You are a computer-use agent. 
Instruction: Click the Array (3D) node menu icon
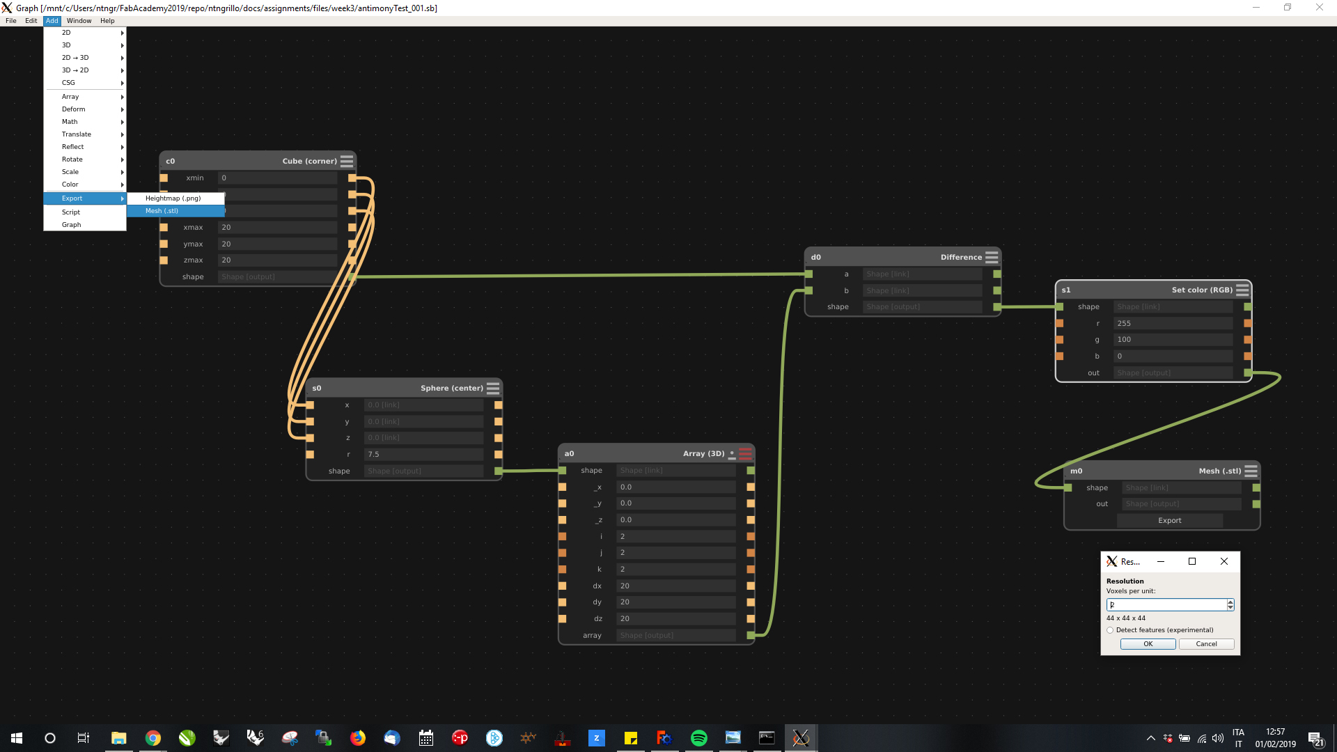pyautogui.click(x=745, y=453)
